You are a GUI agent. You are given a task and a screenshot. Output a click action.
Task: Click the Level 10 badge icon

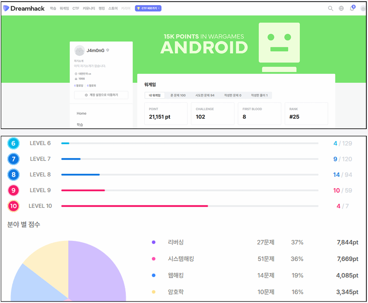(x=13, y=206)
